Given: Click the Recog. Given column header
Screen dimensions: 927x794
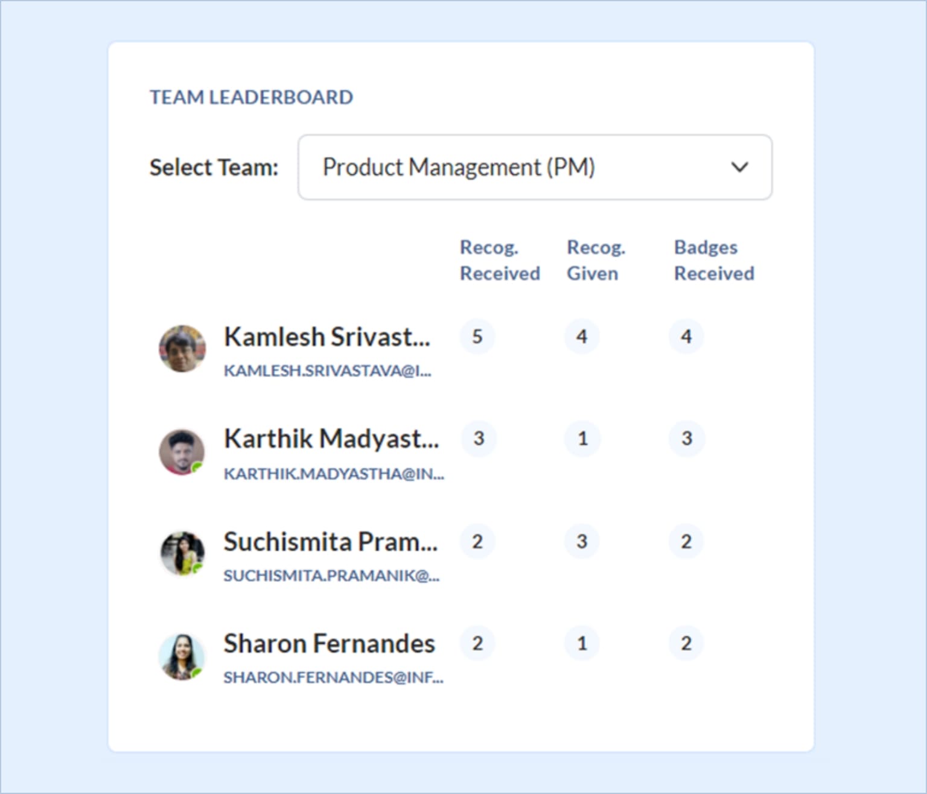Looking at the screenshot, I should click(x=595, y=260).
